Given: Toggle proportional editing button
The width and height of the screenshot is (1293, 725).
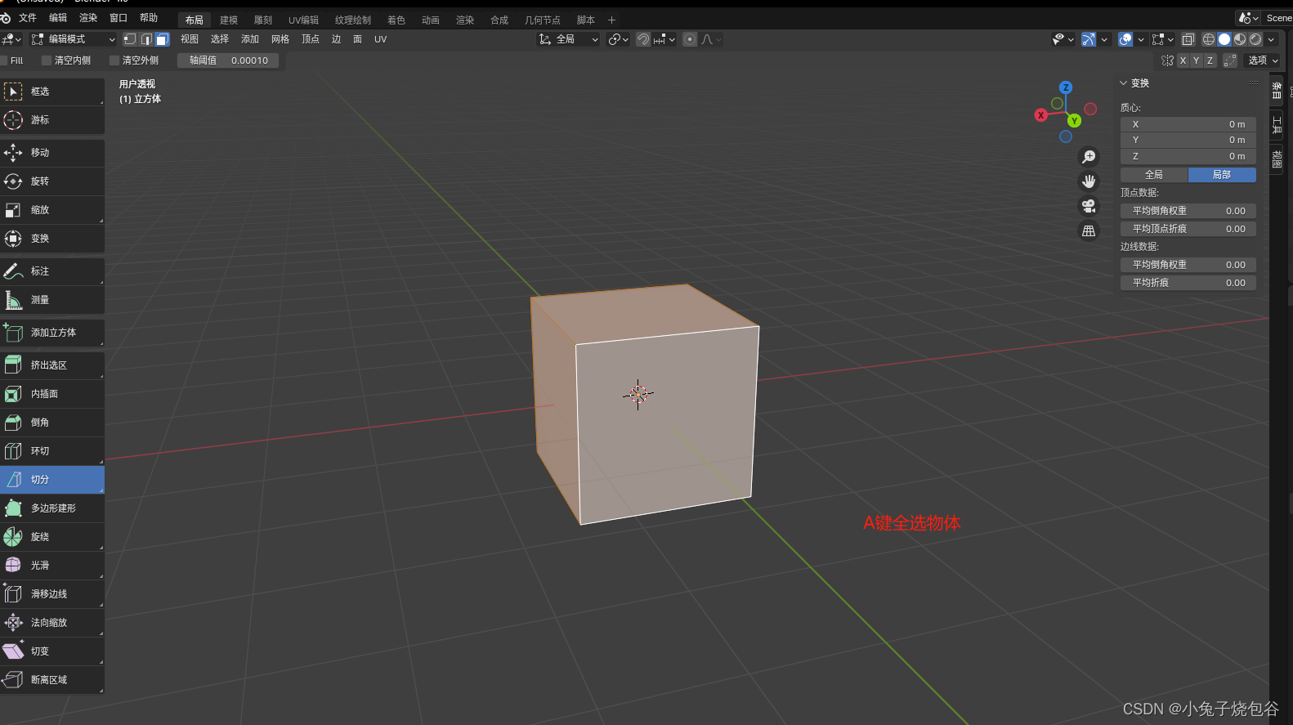Looking at the screenshot, I should click(x=690, y=39).
